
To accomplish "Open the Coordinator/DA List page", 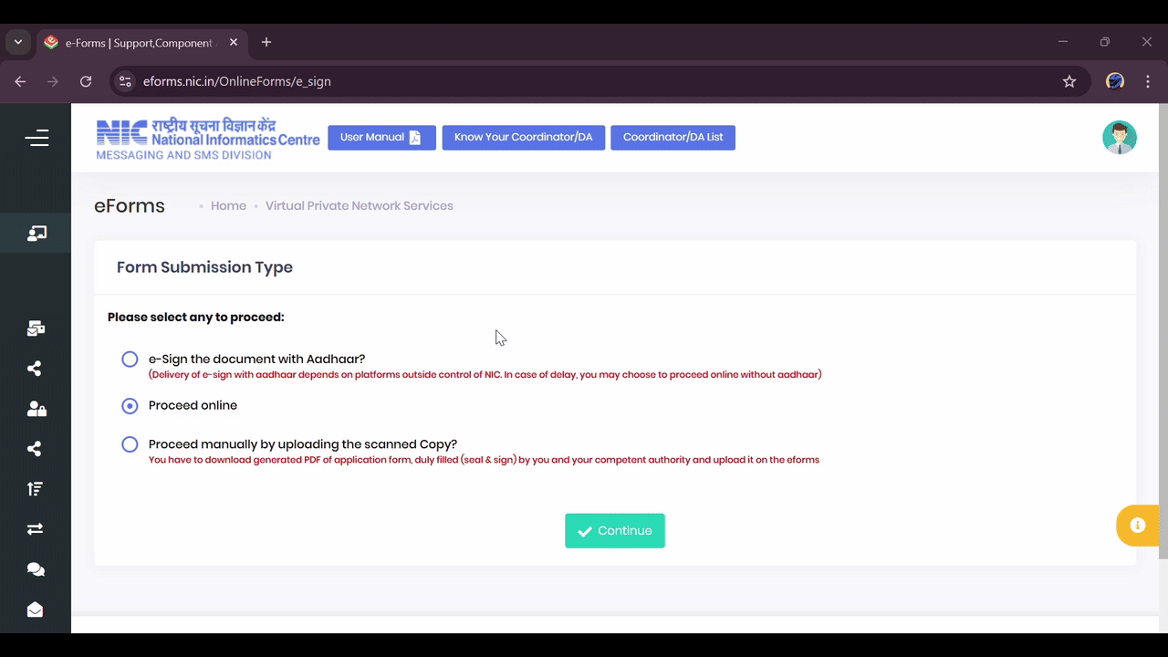I will tap(673, 137).
